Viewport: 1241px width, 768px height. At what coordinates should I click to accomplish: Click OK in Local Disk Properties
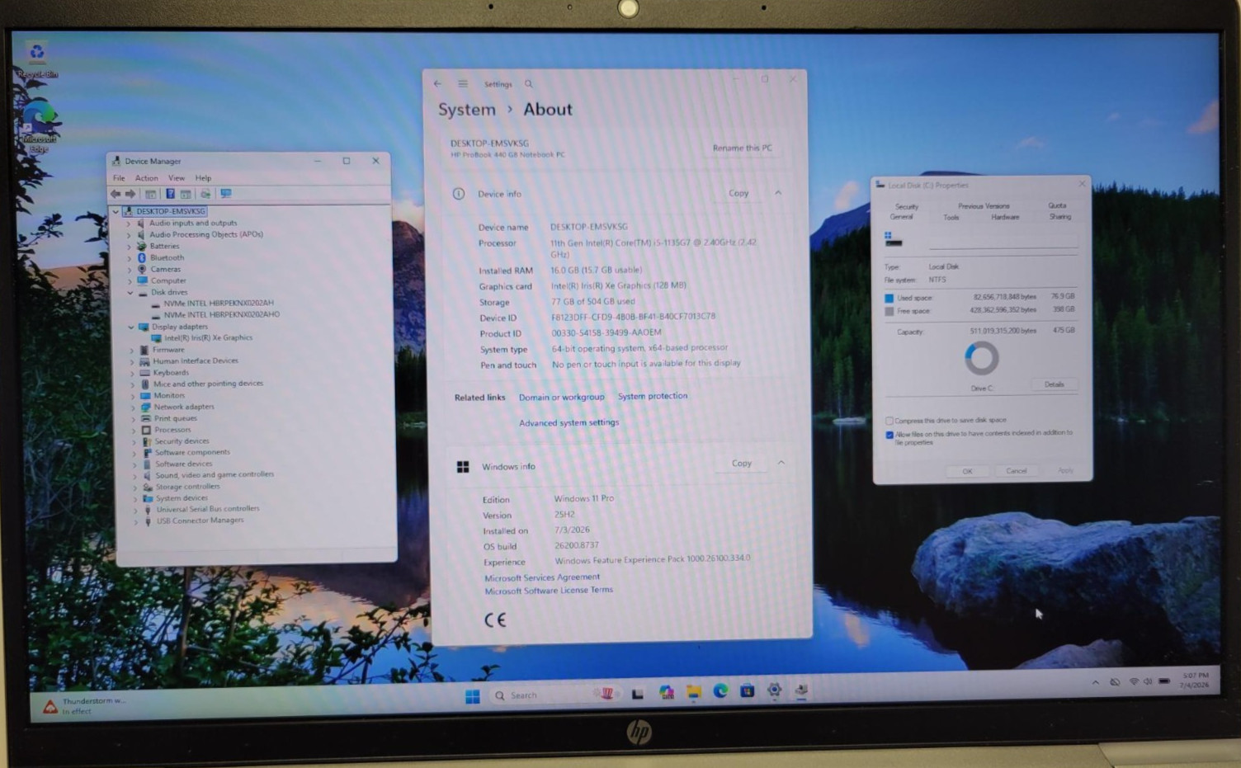pos(967,472)
